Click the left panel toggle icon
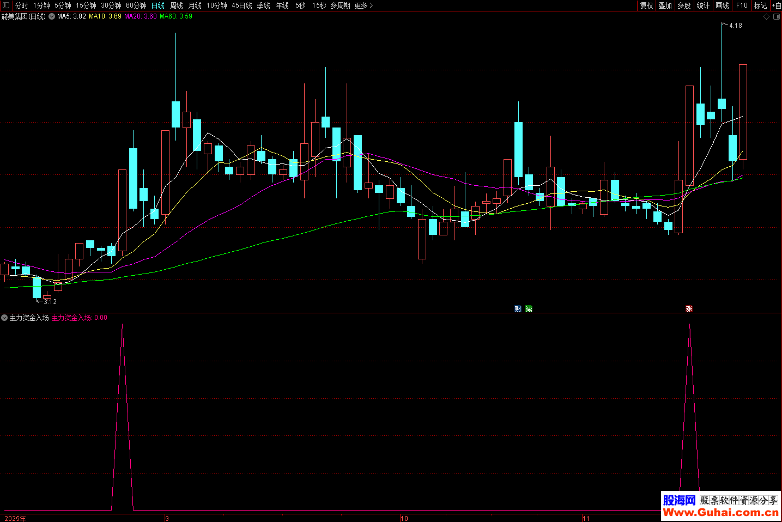This screenshot has height=522, width=782. click(x=6, y=5)
